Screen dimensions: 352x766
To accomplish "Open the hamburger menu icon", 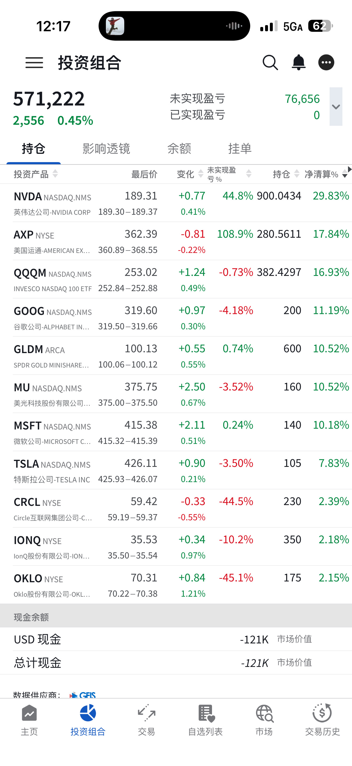I will (34, 63).
